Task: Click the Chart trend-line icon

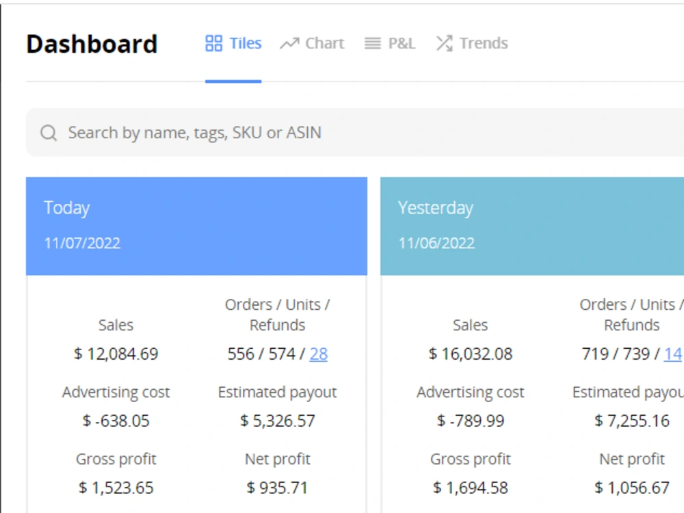Action: tap(289, 43)
